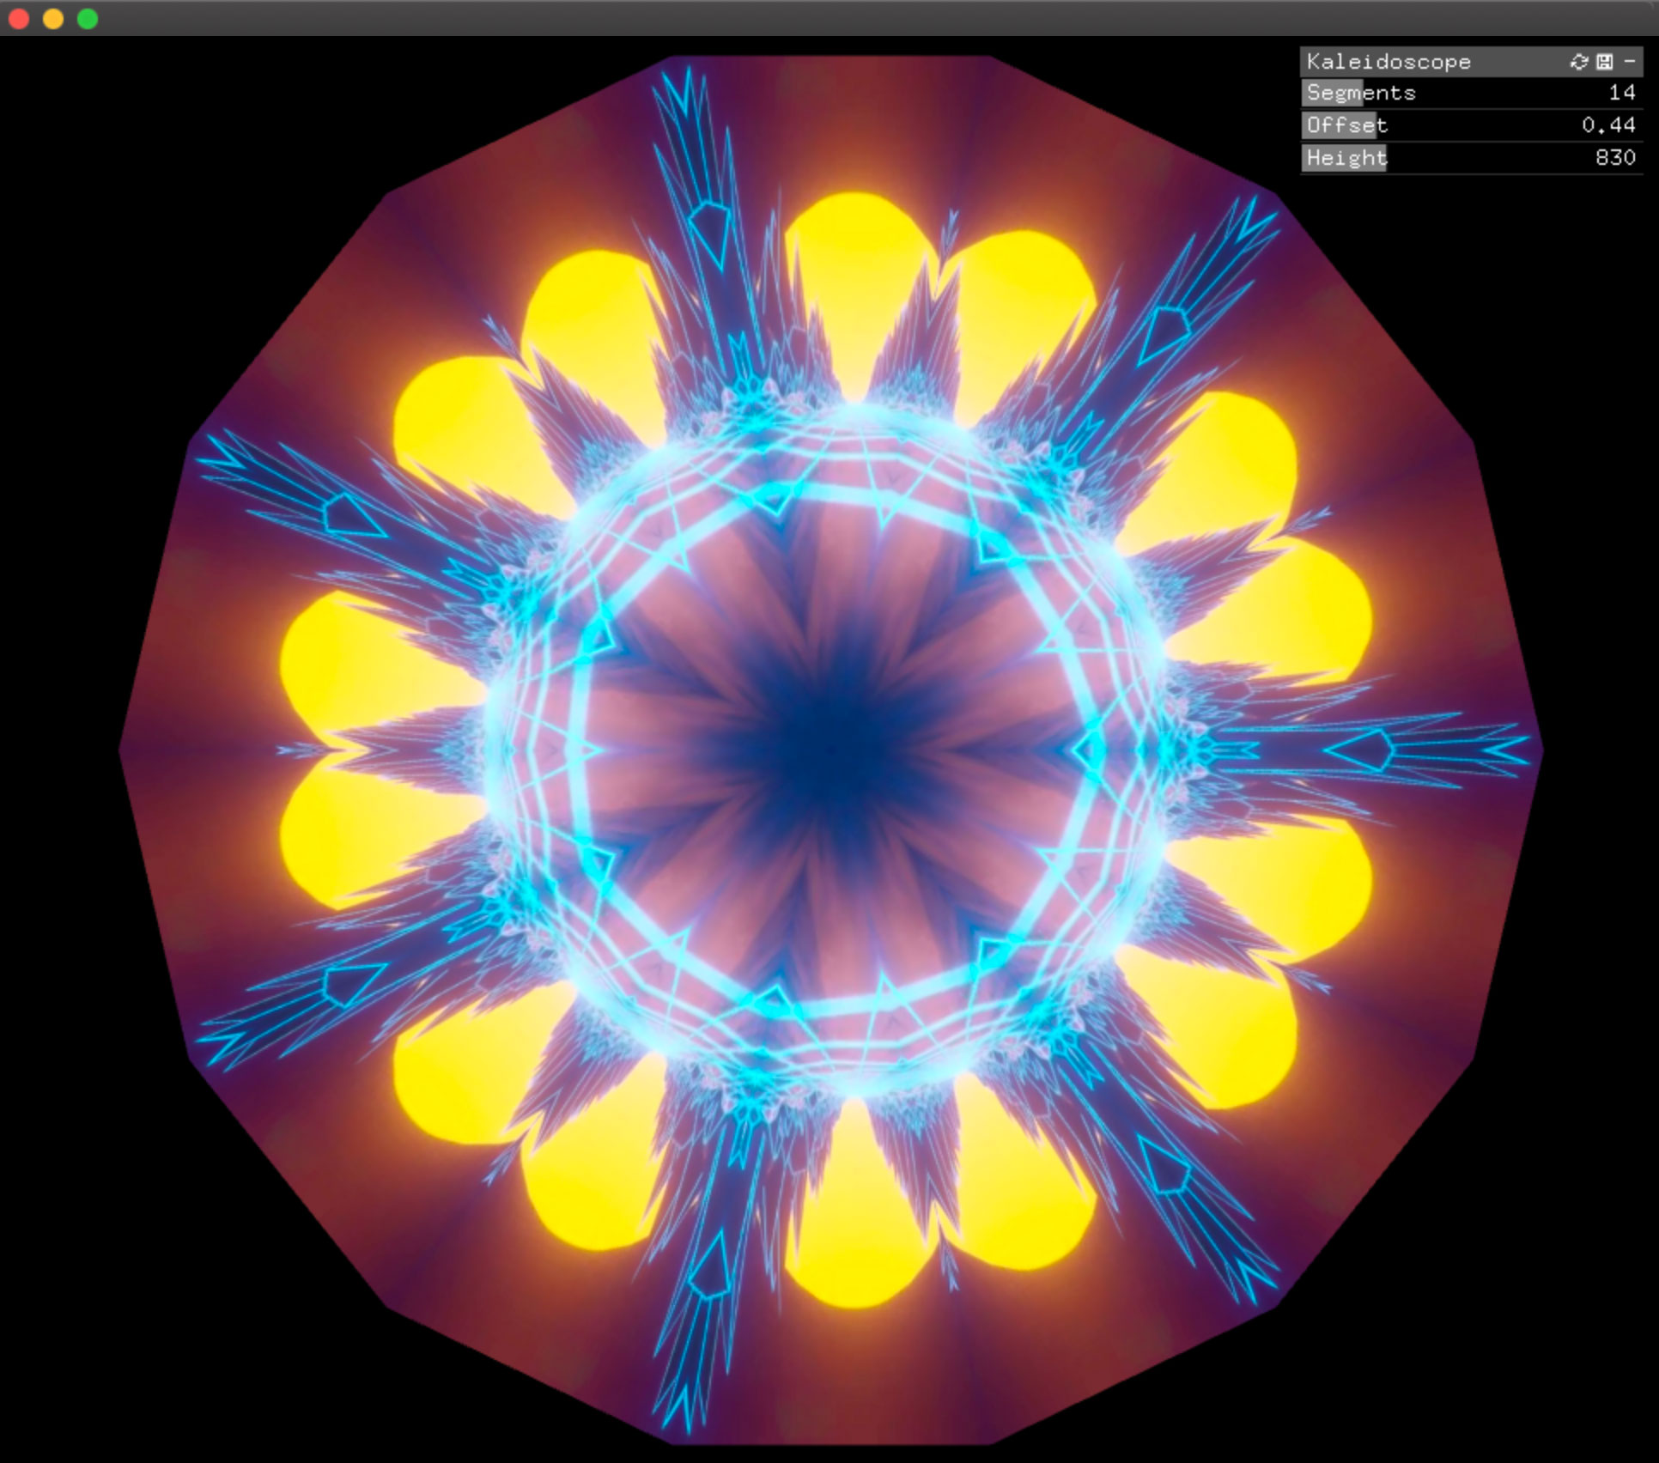The width and height of the screenshot is (1659, 1463).
Task: Collapse the Kaleidoscope panel with the minus button
Action: coord(1629,62)
